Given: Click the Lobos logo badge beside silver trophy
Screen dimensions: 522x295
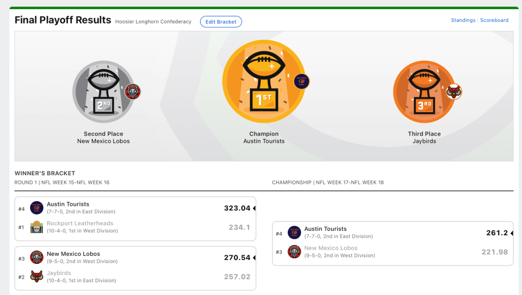Looking at the screenshot, I should pyautogui.click(x=133, y=92).
